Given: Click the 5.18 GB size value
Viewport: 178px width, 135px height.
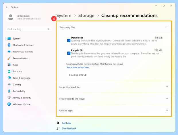Looking at the screenshot, I should point(158,37).
